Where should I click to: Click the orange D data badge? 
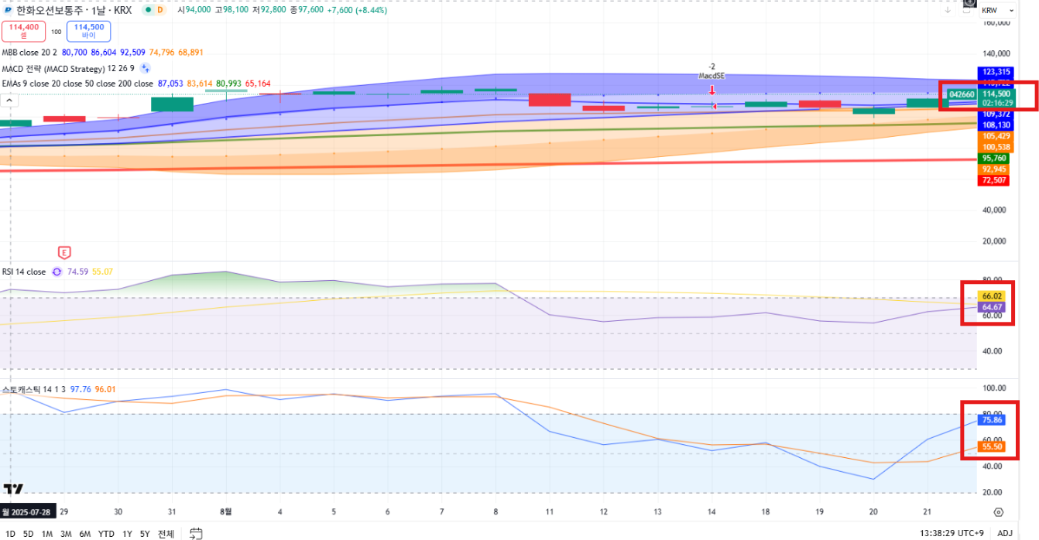(159, 10)
